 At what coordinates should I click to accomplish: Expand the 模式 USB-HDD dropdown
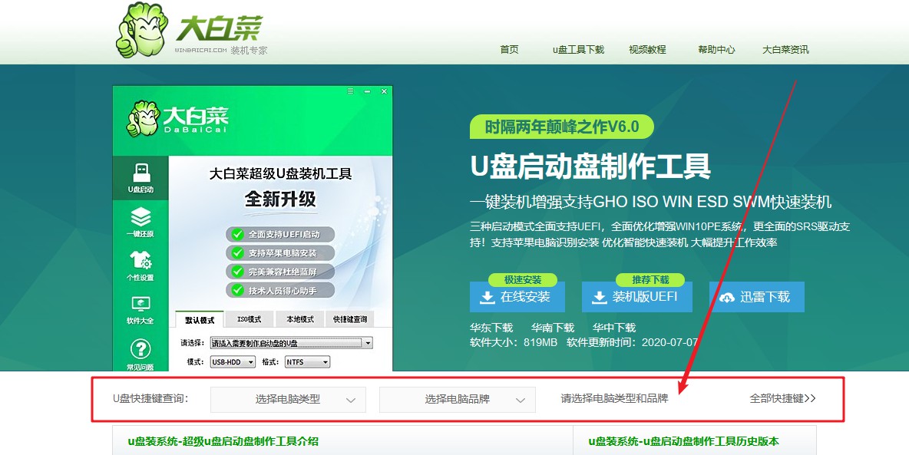(253, 361)
